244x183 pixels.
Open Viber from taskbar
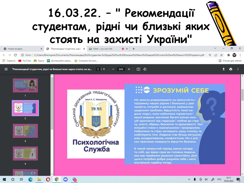tap(74, 179)
